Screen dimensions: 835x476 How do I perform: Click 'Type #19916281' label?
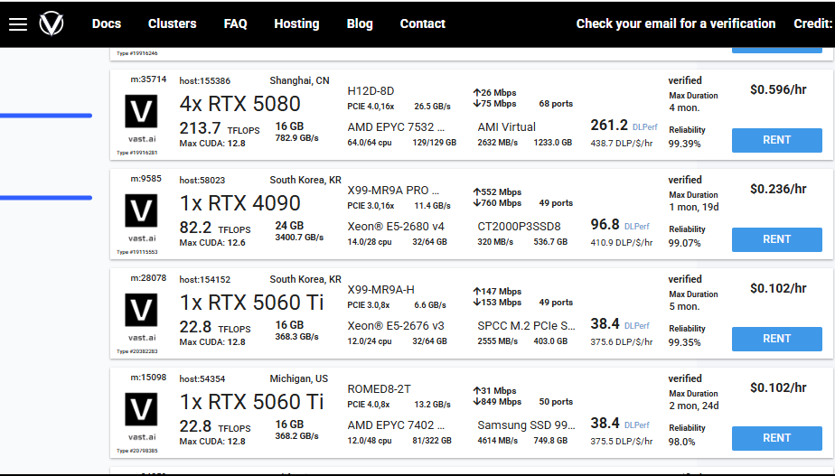click(x=137, y=153)
